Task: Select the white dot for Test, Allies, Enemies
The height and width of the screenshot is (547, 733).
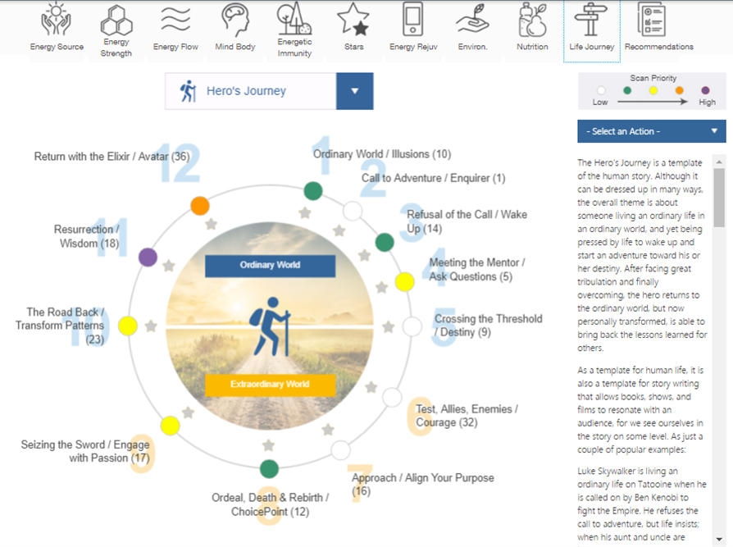Action: (x=392, y=398)
